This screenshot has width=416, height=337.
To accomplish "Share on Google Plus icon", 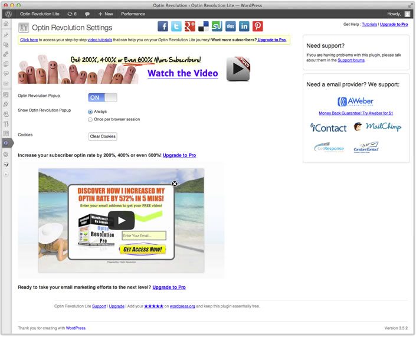I will 190,27.
